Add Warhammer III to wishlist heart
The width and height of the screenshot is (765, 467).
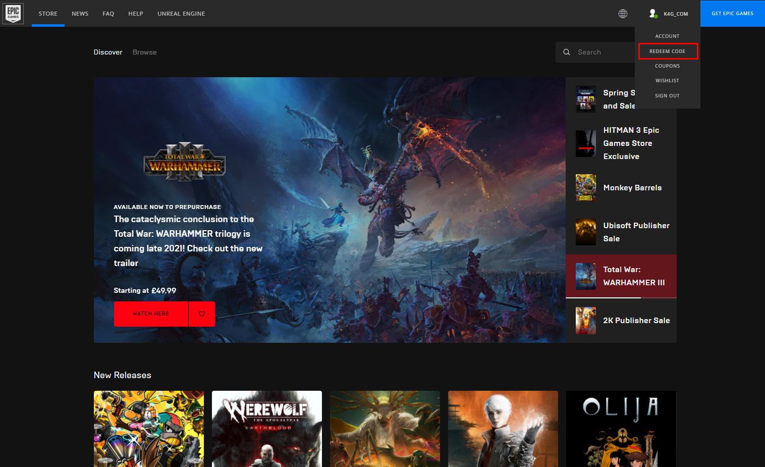[202, 314]
